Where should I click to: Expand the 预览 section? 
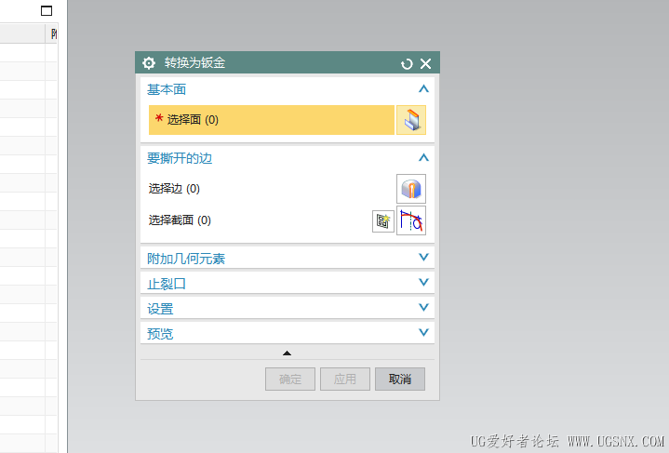(x=423, y=332)
